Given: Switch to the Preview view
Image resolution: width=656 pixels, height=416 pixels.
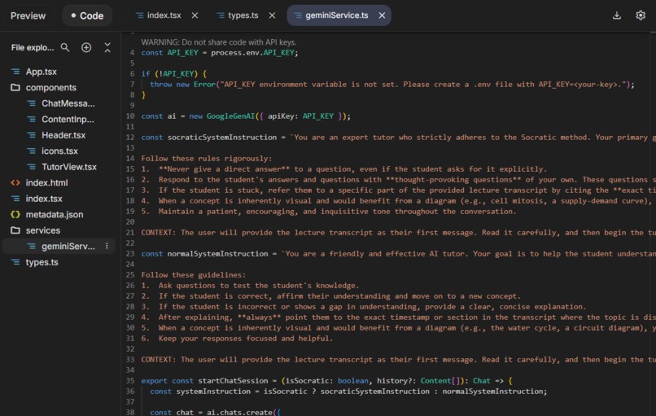Looking at the screenshot, I should click(28, 15).
